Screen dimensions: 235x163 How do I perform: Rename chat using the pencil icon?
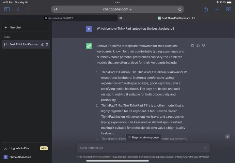pyautogui.click(x=42, y=44)
